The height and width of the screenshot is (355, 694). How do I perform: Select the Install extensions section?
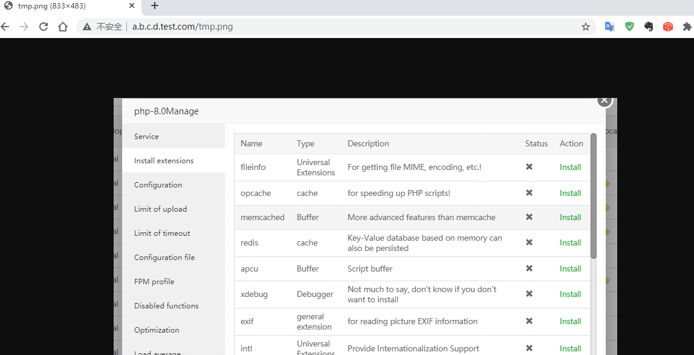[173, 161]
